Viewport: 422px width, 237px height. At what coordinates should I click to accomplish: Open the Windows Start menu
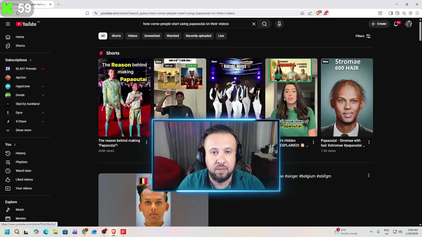pyautogui.click(x=7, y=232)
